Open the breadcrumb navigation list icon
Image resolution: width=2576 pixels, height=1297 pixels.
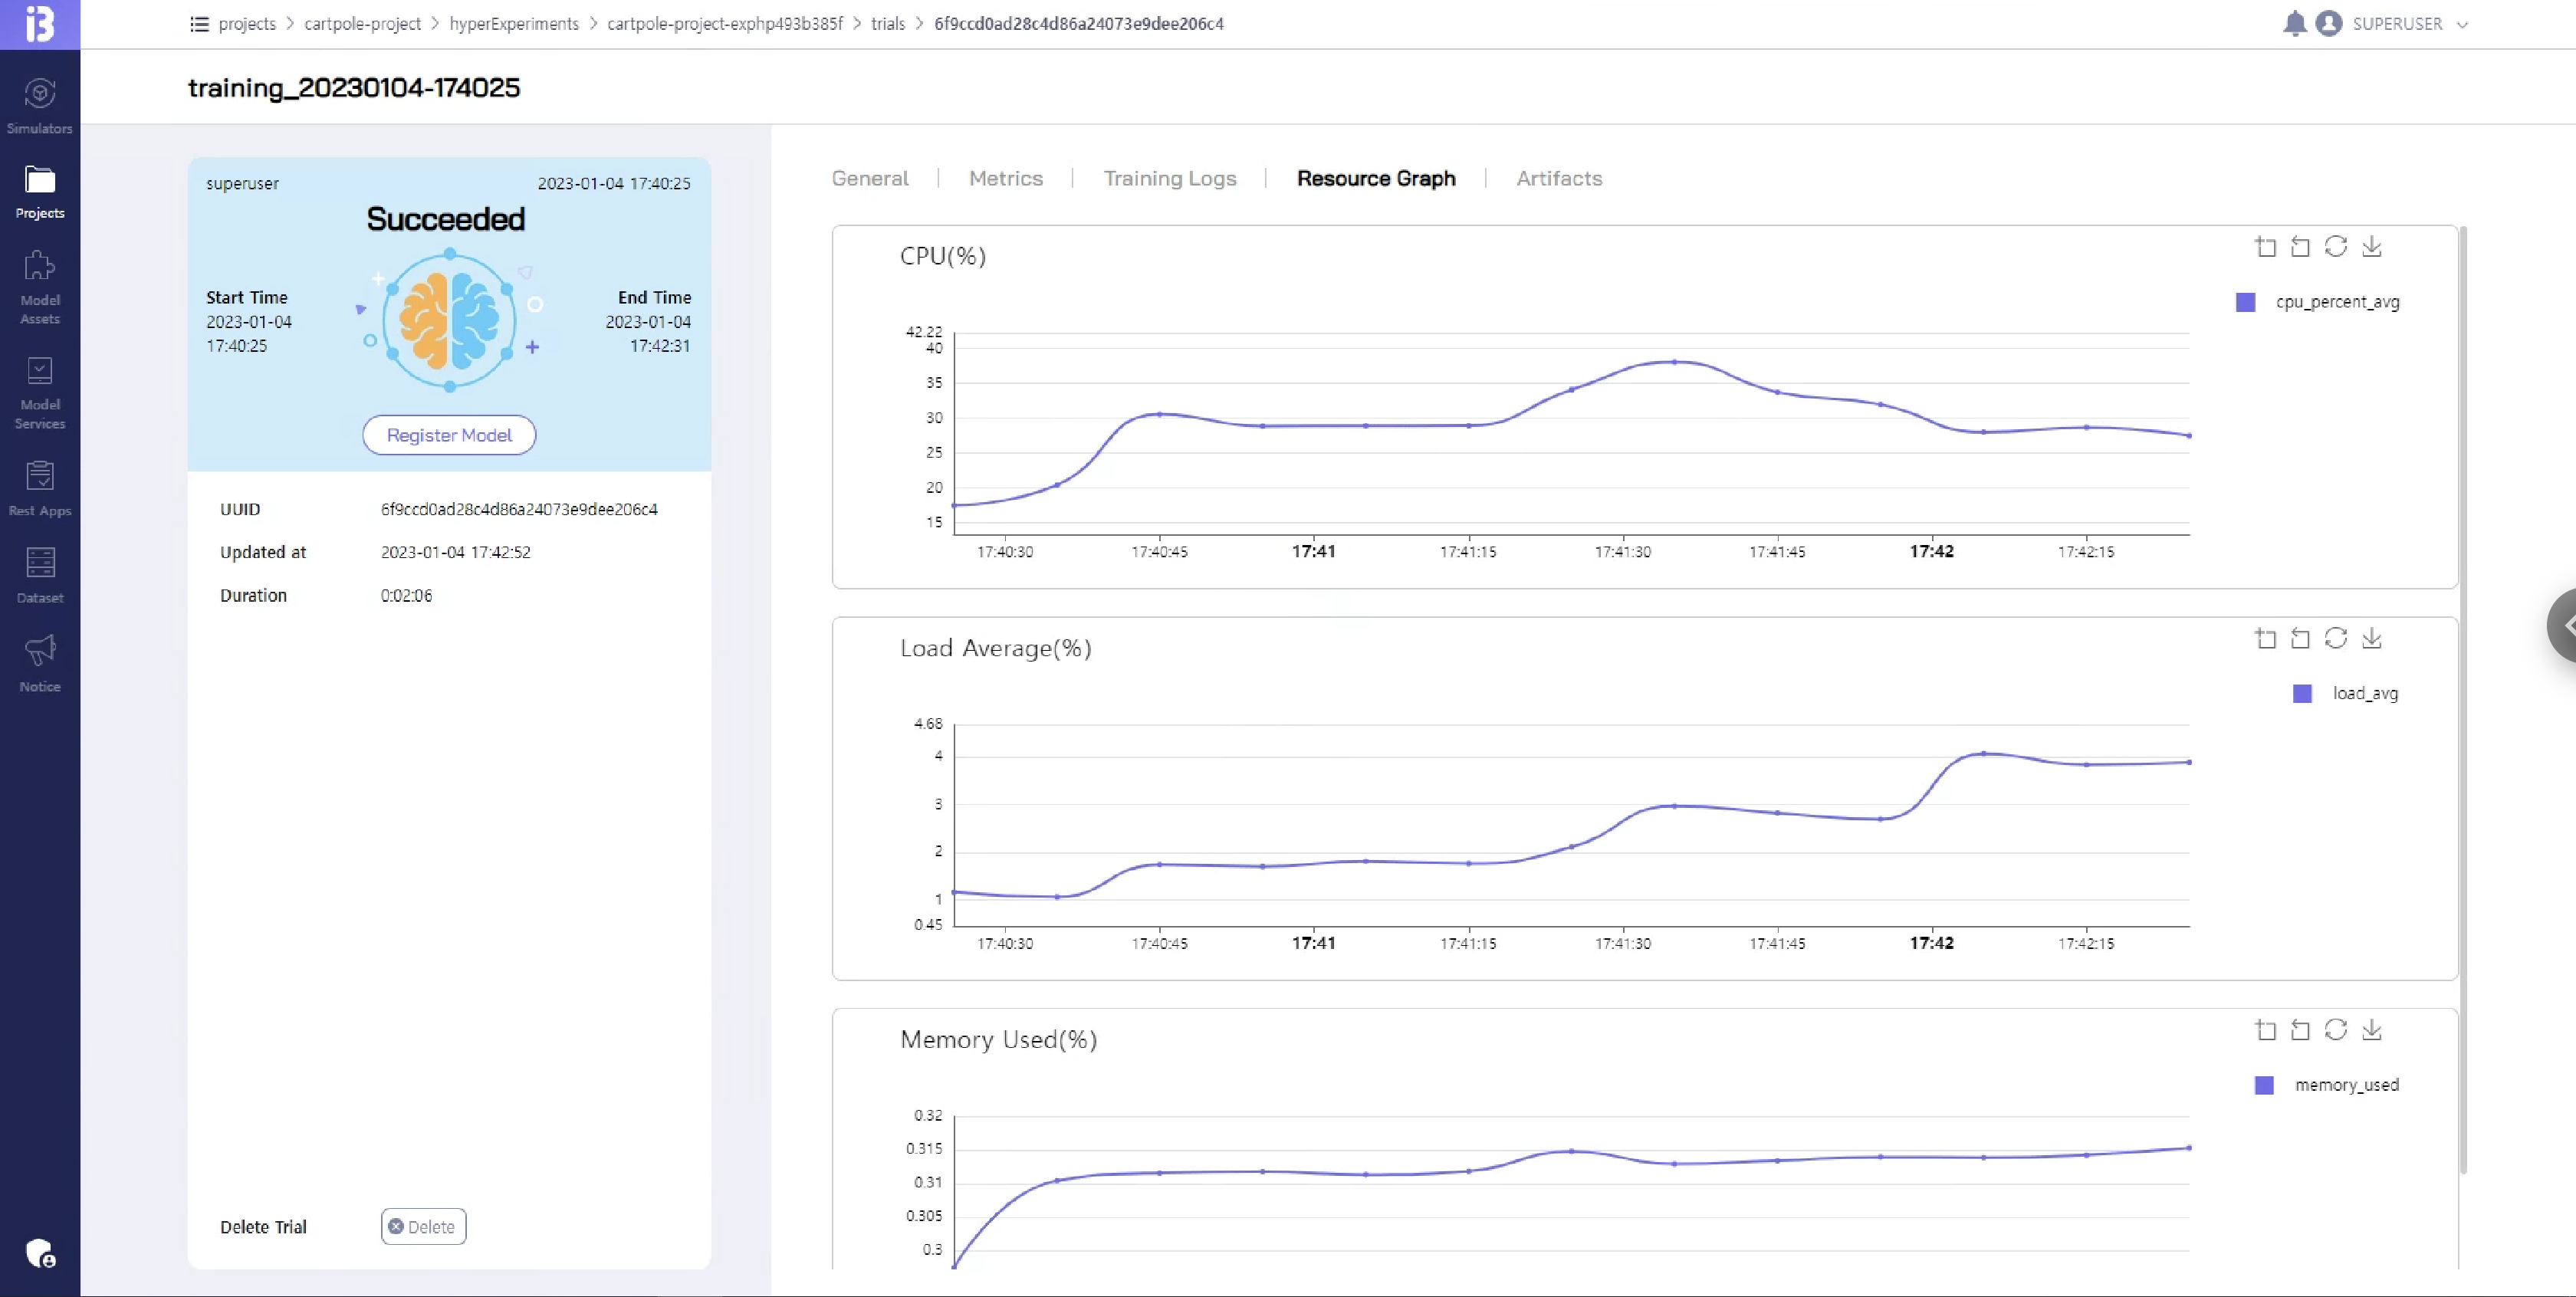click(199, 24)
